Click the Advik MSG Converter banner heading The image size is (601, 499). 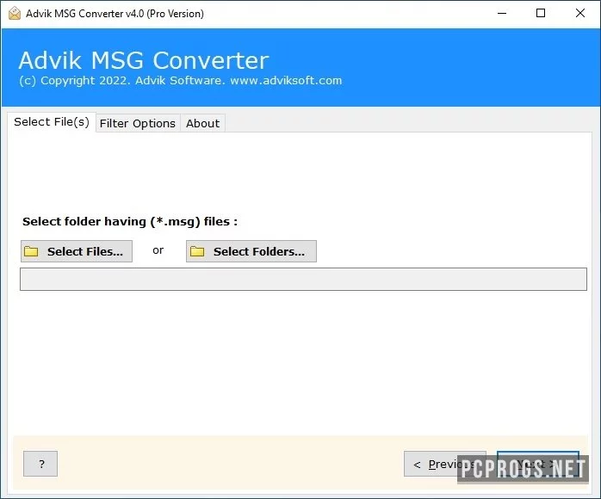144,60
